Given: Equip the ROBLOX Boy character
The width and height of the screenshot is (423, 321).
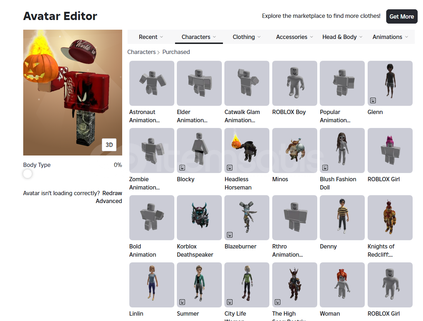Looking at the screenshot, I should coord(295,83).
